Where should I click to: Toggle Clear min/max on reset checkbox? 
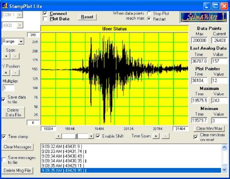pos(196,137)
